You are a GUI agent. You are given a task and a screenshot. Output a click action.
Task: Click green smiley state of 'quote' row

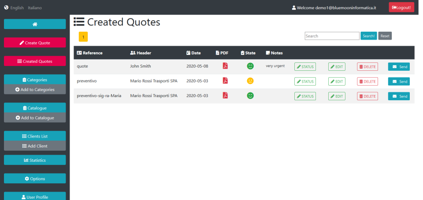pos(250,66)
